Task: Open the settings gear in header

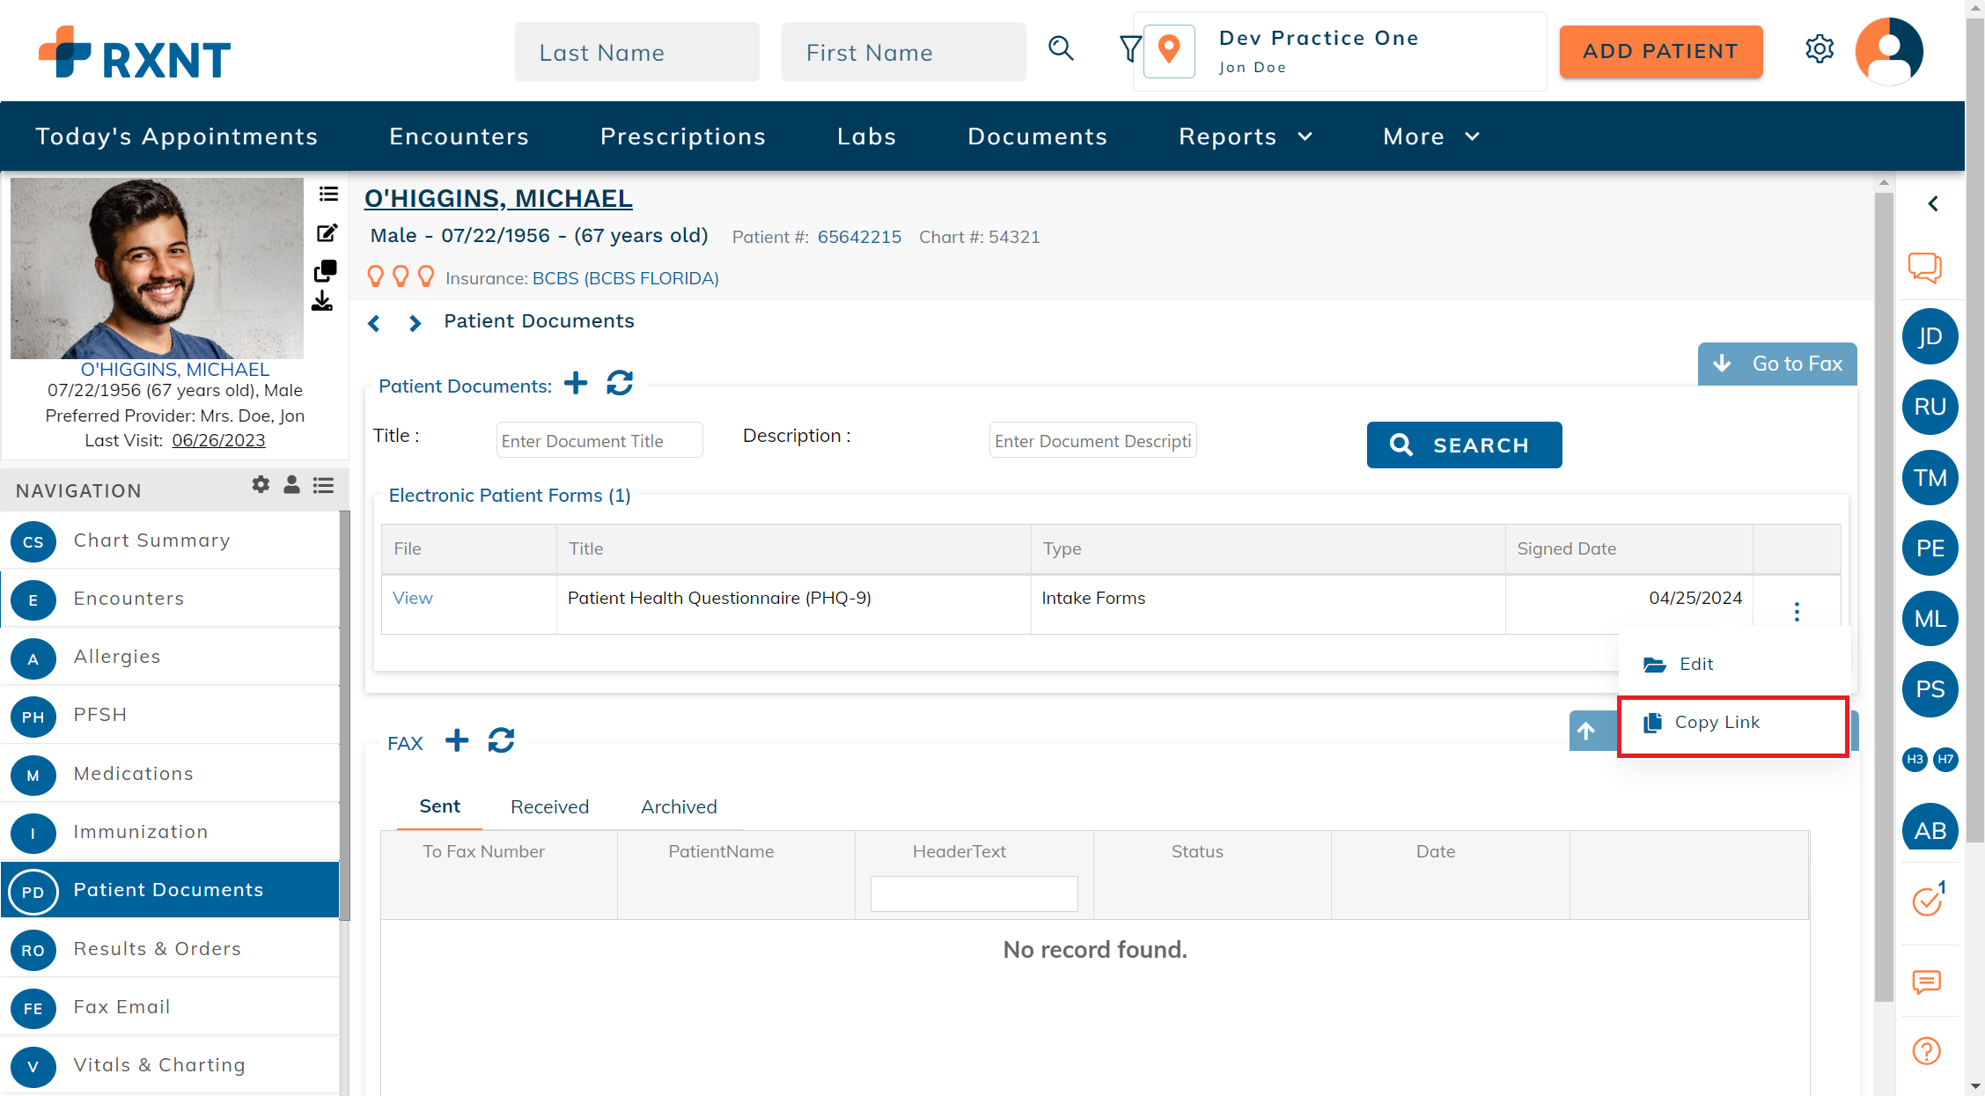Action: pyautogui.click(x=1820, y=49)
